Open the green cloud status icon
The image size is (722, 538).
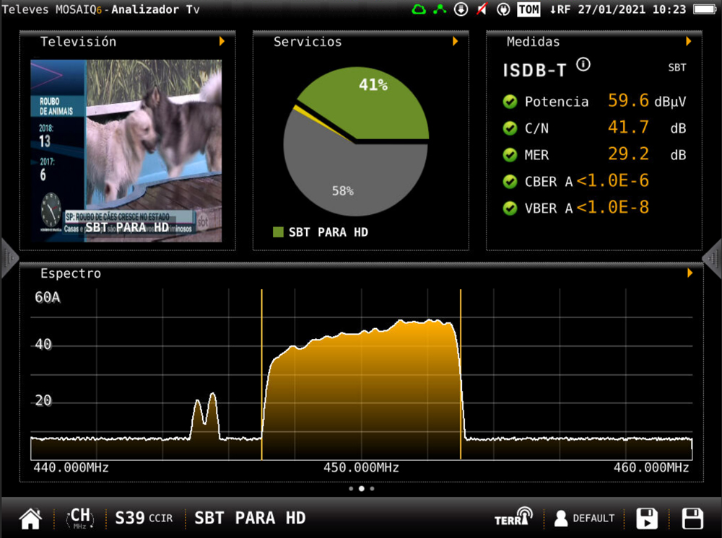tap(419, 9)
